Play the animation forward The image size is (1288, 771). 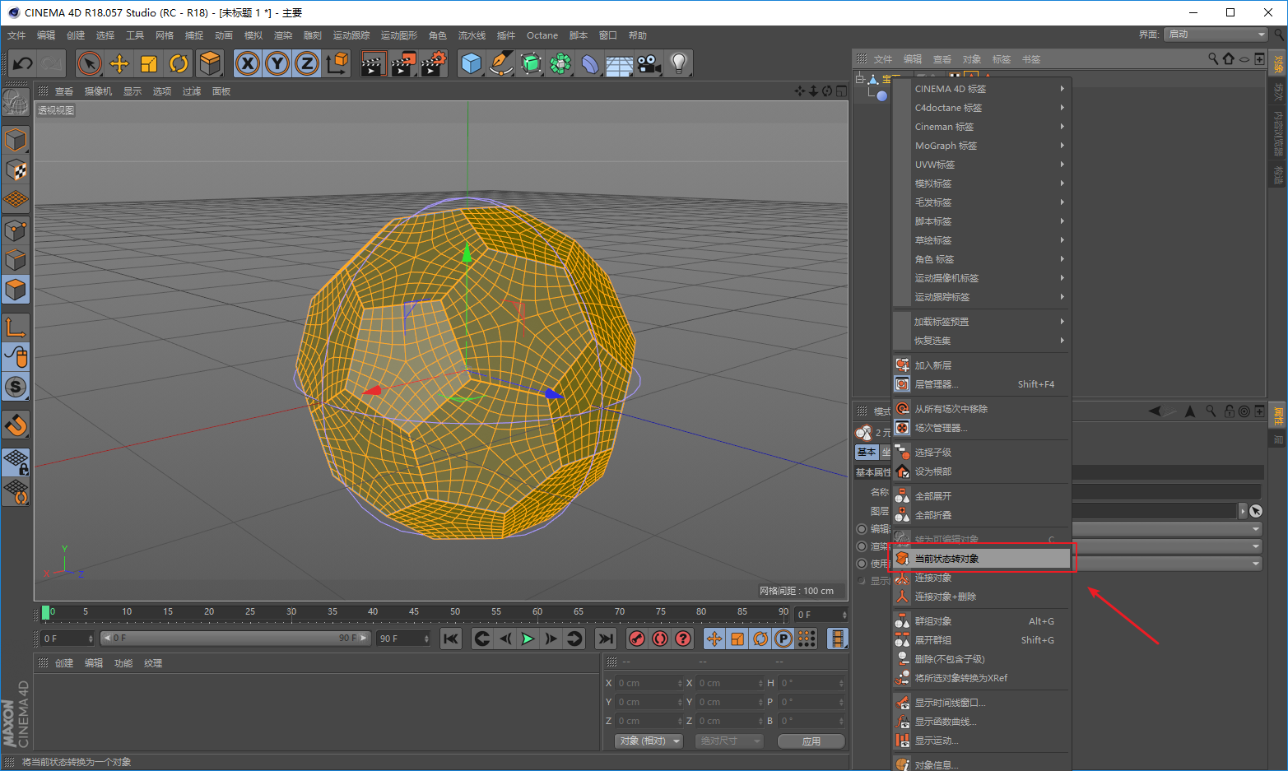(528, 639)
